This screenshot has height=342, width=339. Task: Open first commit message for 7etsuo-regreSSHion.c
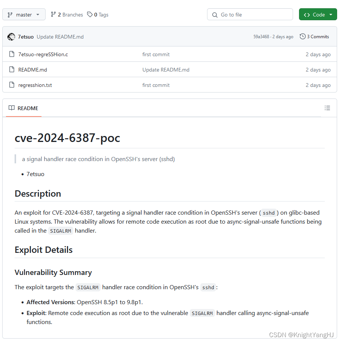click(x=156, y=54)
